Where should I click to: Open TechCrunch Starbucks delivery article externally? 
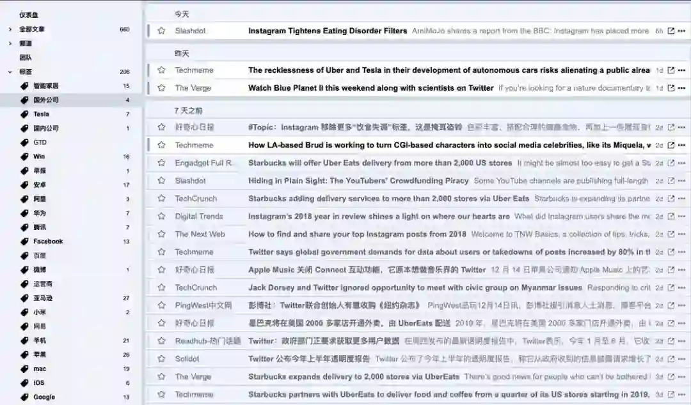[671, 199]
